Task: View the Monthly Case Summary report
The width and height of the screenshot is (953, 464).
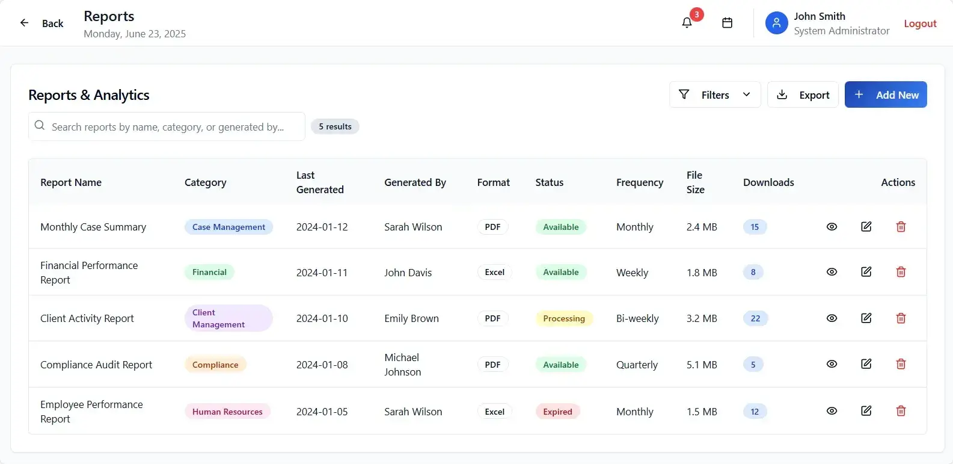Action: point(832,227)
